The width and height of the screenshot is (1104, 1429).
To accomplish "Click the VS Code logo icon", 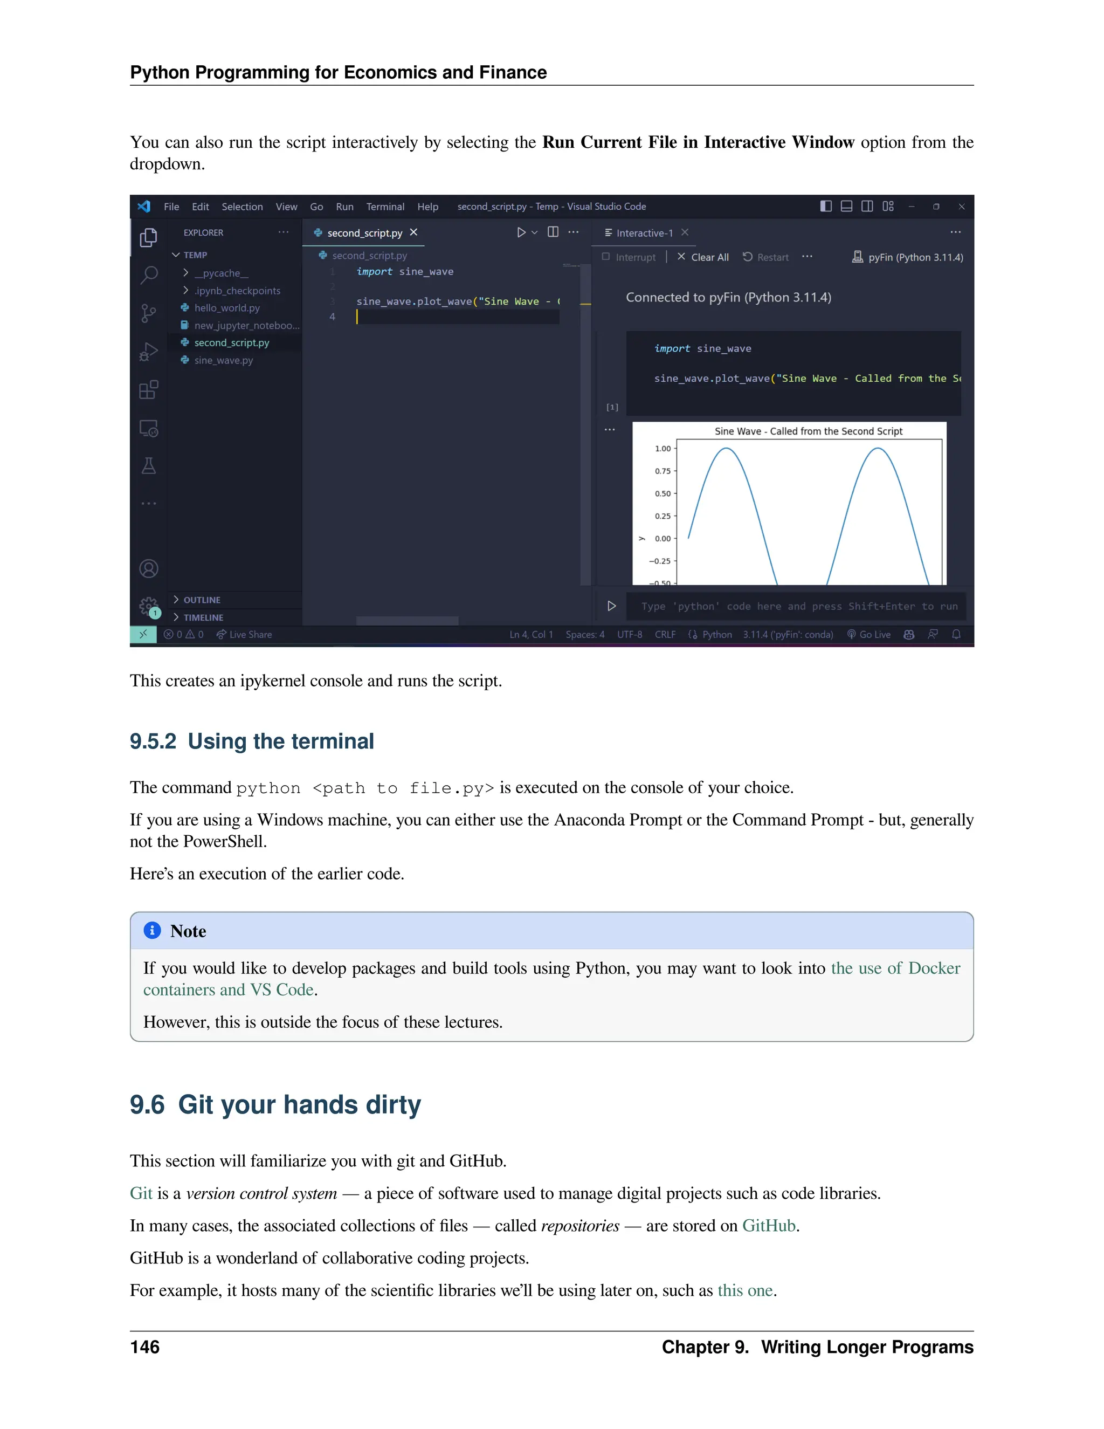I will pyautogui.click(x=144, y=206).
